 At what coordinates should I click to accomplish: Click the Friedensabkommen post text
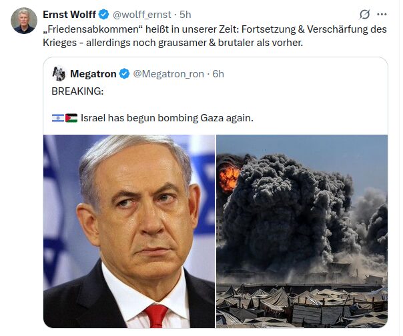(215, 36)
